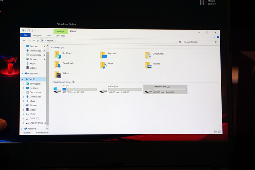
Task: Expand DATA (D:) in navigation tree
Action: tap(24, 119)
